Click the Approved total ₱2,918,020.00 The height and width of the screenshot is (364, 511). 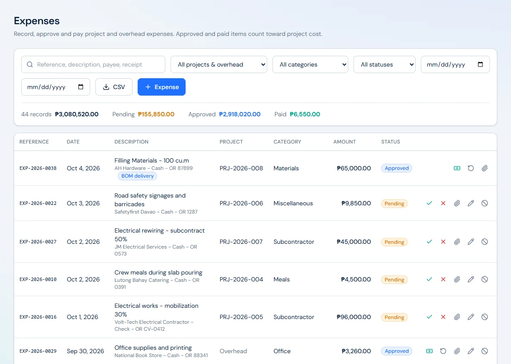tap(240, 114)
